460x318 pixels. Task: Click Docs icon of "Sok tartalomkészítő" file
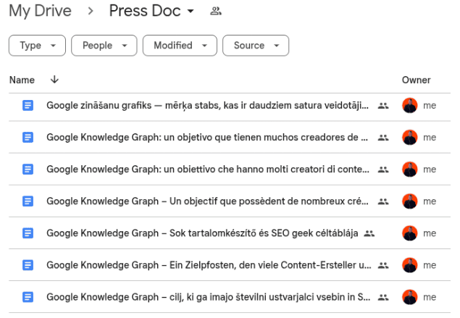28,233
